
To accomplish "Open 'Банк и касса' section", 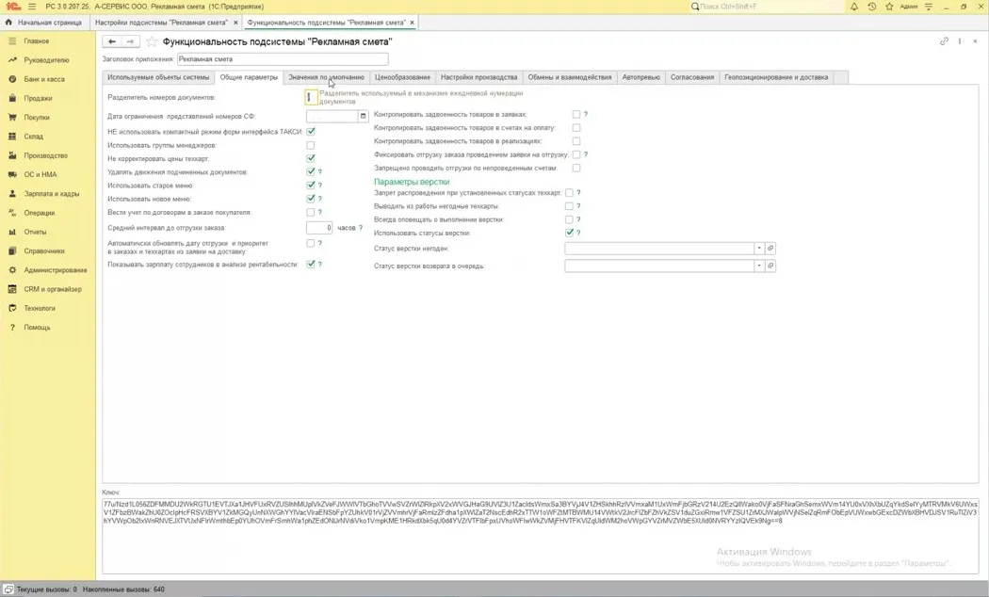I will pos(44,79).
